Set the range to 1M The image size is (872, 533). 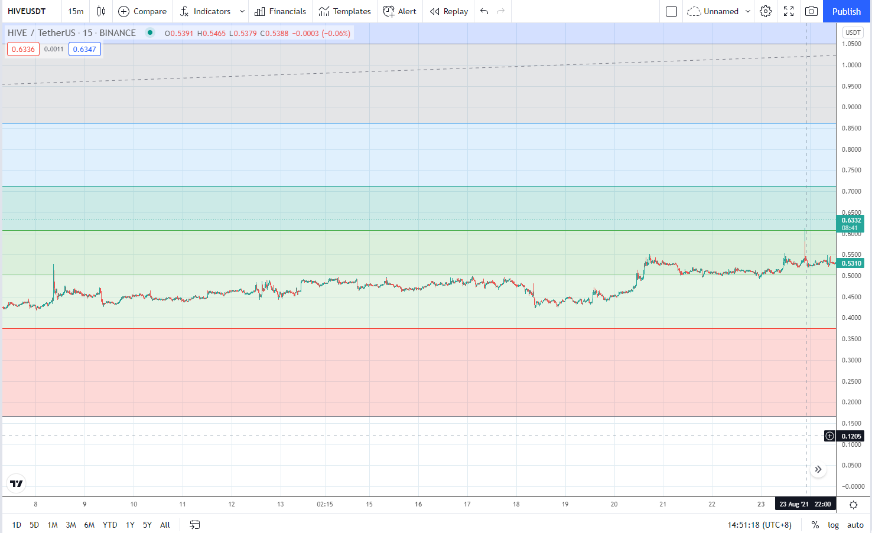(53, 525)
